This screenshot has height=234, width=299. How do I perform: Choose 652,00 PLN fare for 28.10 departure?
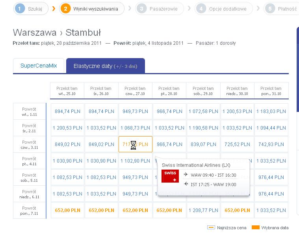pos(169,210)
